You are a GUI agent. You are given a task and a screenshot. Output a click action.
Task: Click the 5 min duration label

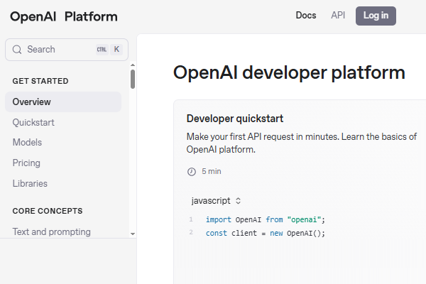(212, 172)
